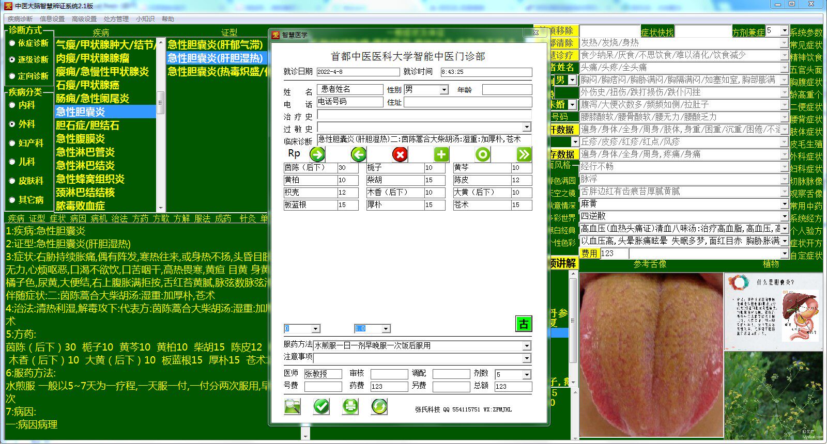Click the 系统参数 side button
The height and width of the screenshot is (444, 827).
806,33
